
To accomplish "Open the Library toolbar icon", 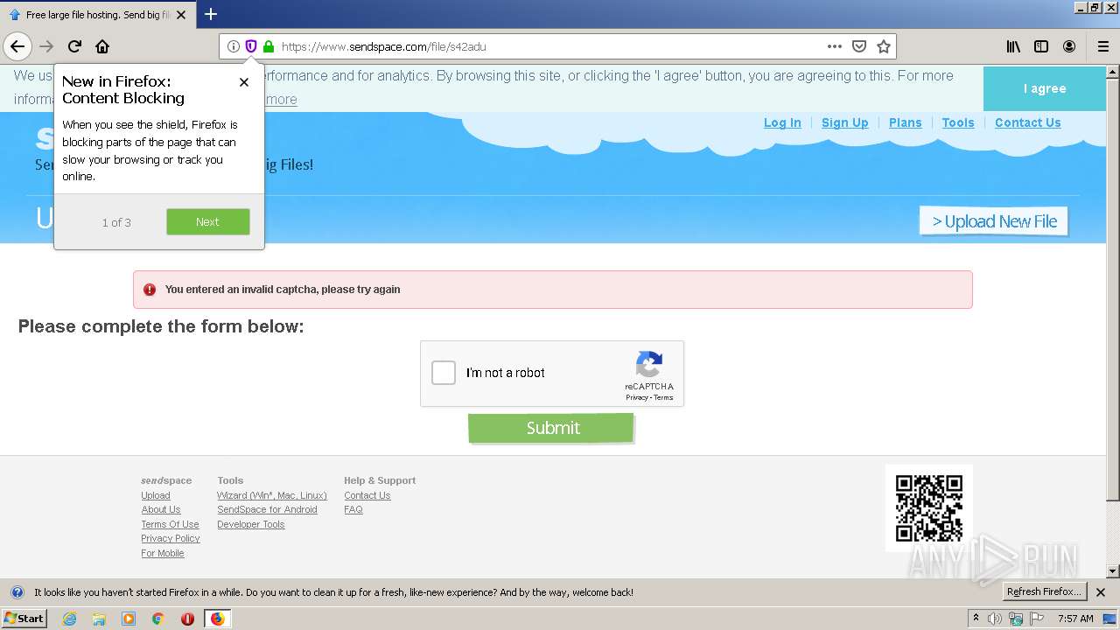I will coord(1013,46).
